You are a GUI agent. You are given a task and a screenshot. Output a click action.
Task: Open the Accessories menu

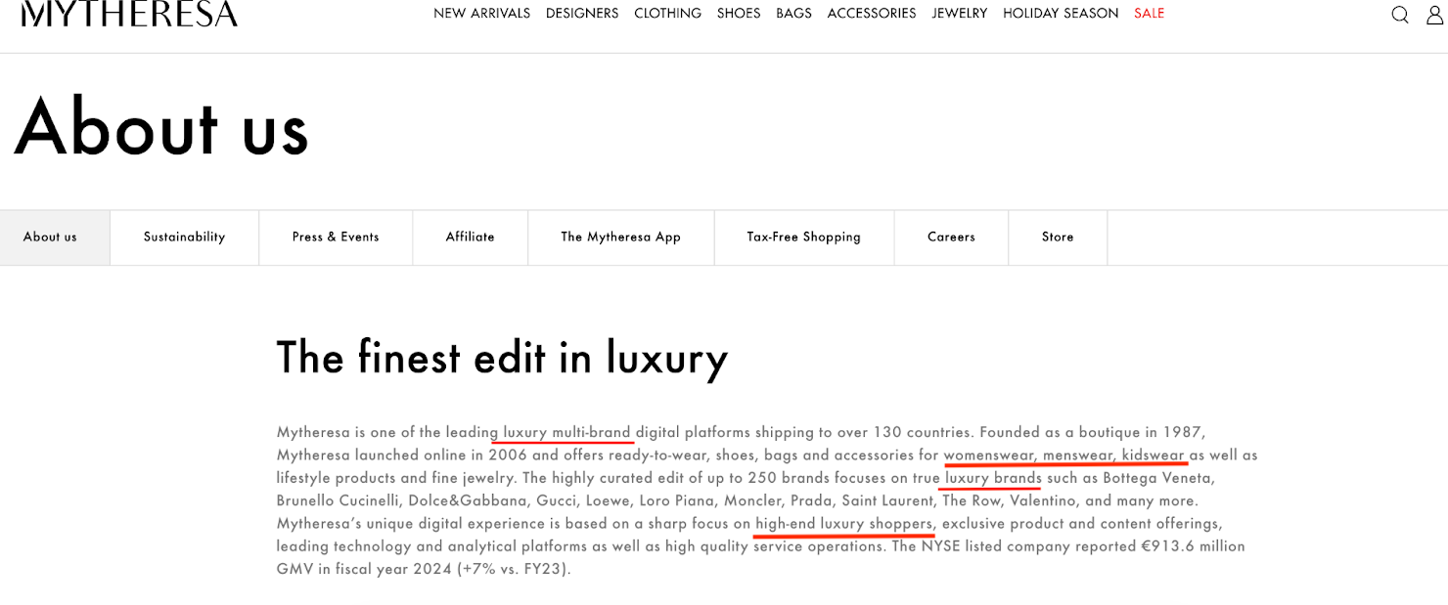coord(872,14)
